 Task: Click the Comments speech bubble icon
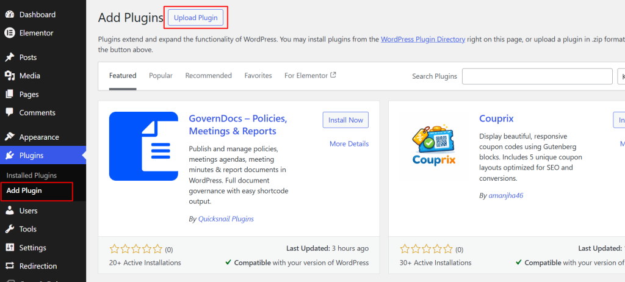[10, 113]
